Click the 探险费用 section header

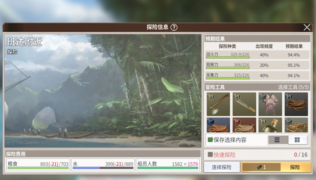coord(103,154)
